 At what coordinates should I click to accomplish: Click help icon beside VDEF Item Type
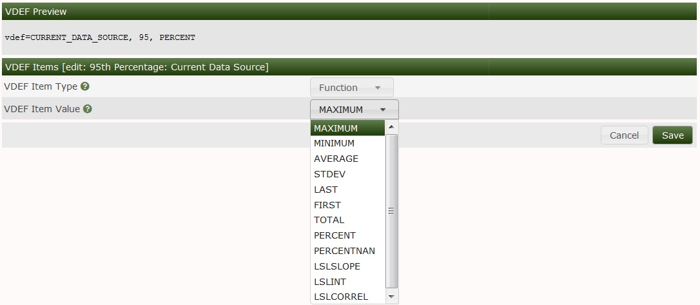(x=85, y=86)
